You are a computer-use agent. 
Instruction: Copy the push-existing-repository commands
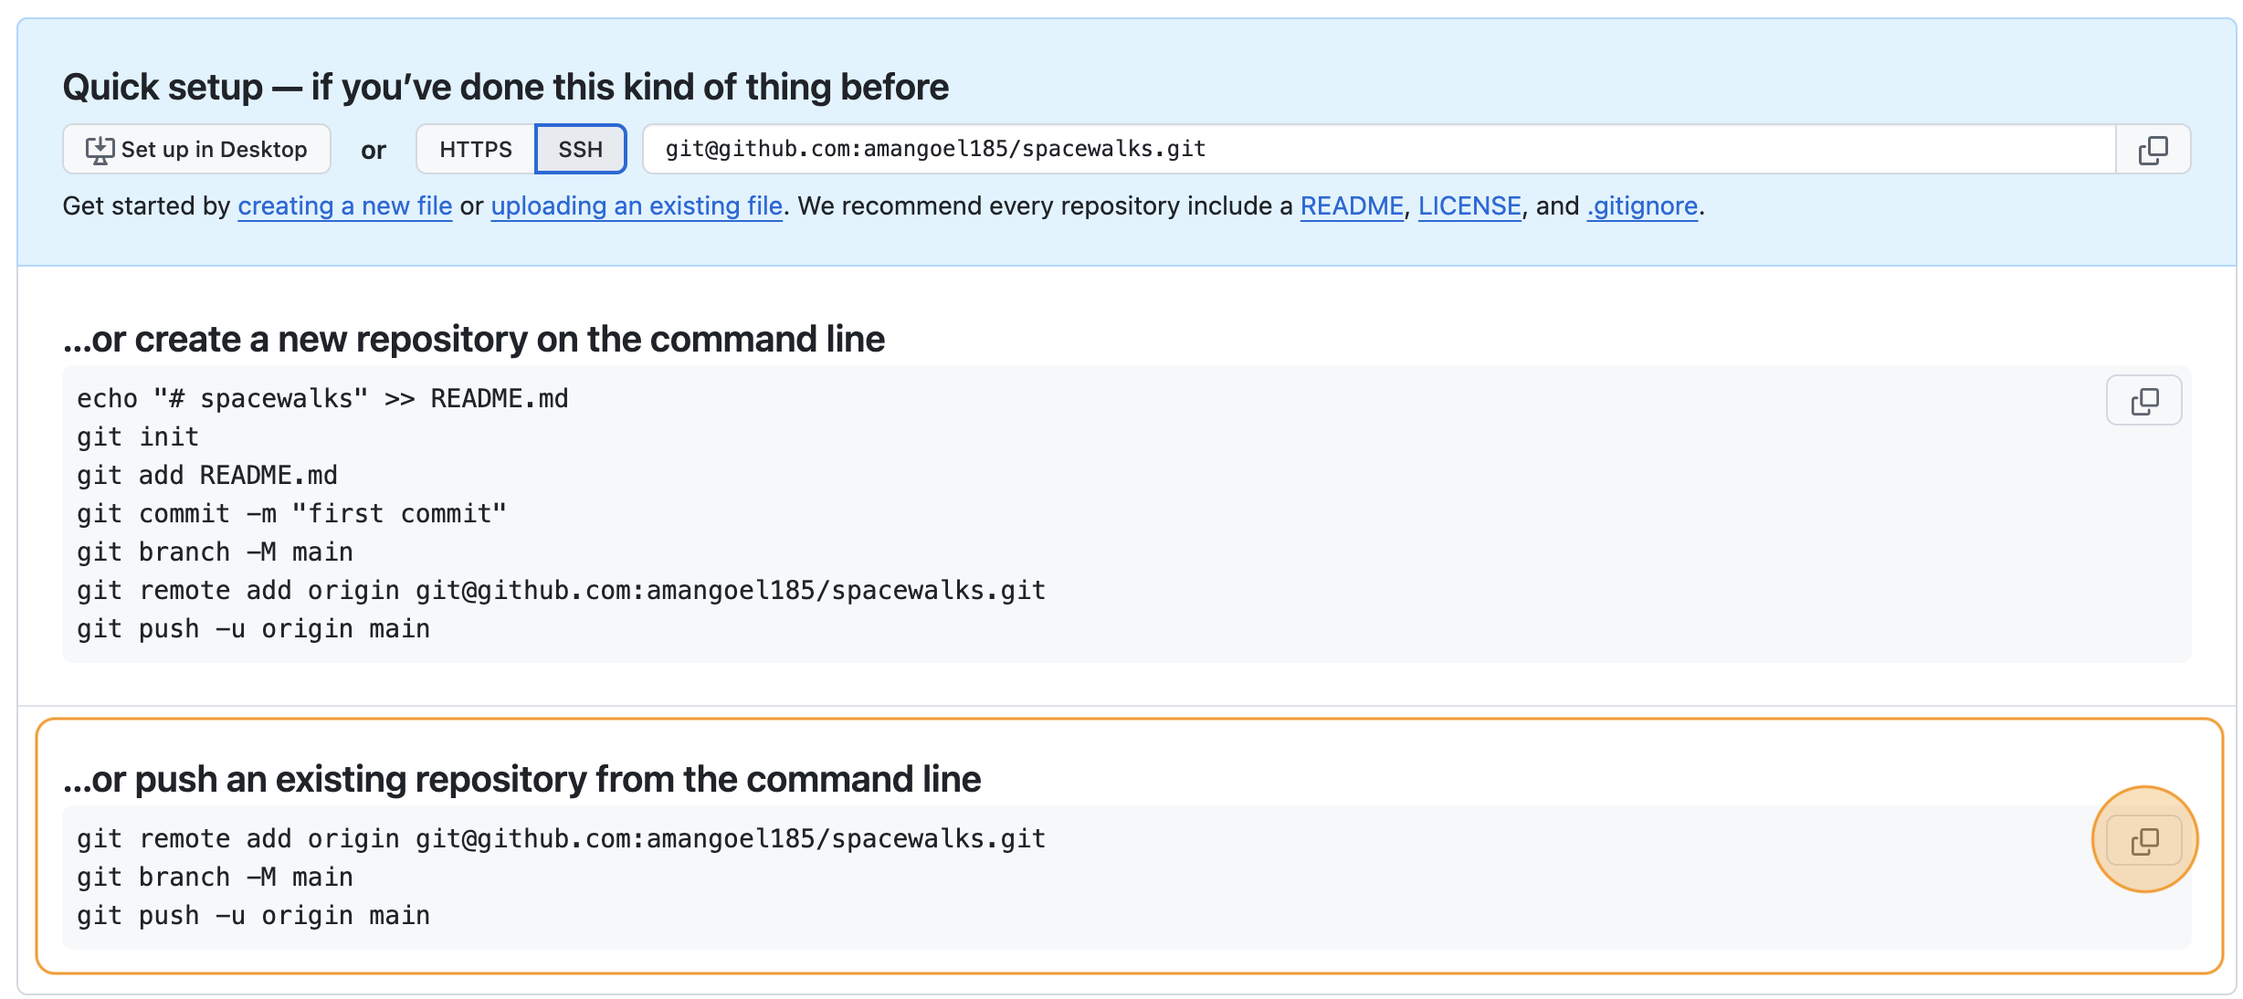(2143, 838)
